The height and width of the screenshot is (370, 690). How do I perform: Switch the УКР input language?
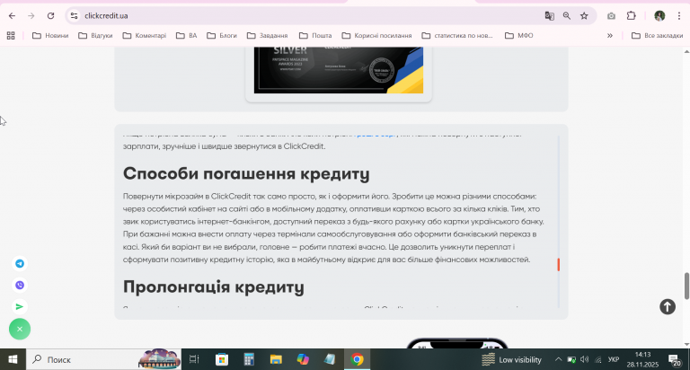pyautogui.click(x=614, y=360)
